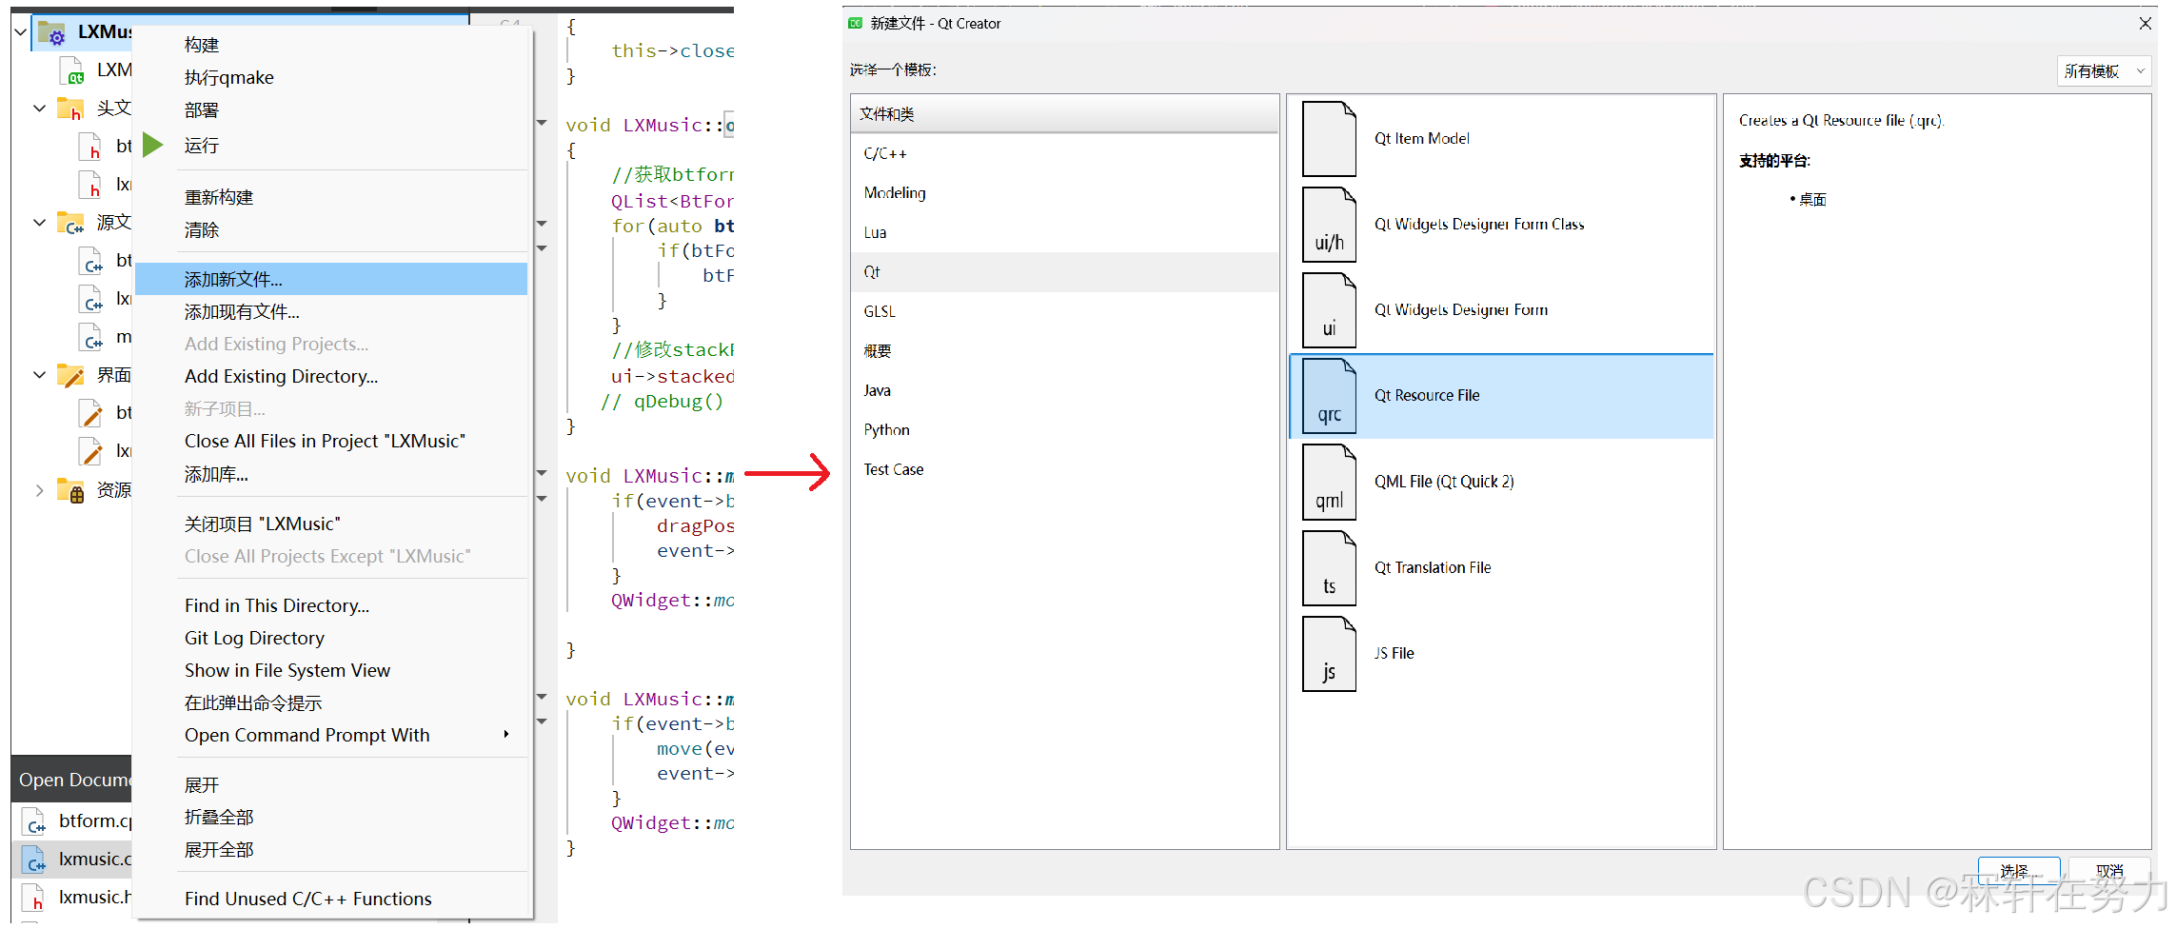2176x929 pixels.
Task: Select Close All Files in Project "LXMusic"
Action: (x=326, y=442)
